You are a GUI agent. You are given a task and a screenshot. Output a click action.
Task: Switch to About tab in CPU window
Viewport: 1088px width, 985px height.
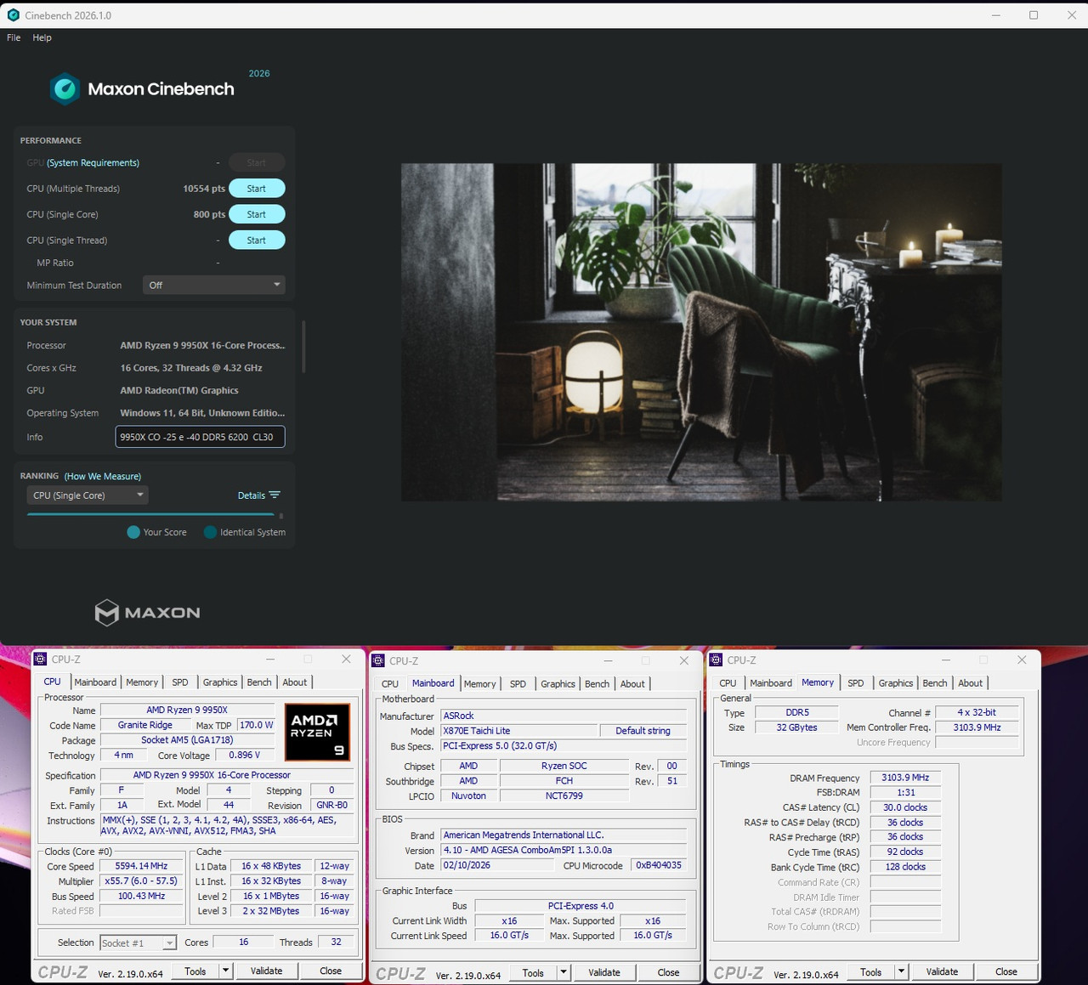[x=295, y=682]
